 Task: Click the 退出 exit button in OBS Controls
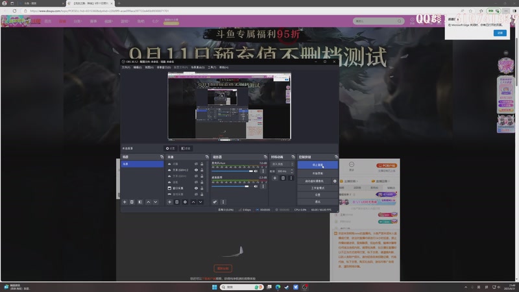[317, 202]
